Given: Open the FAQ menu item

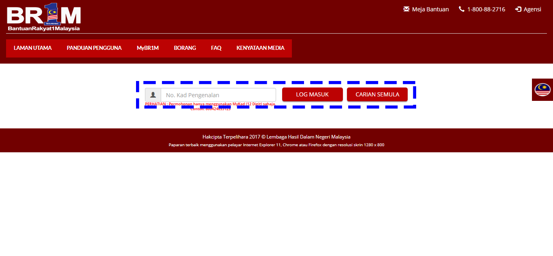Looking at the screenshot, I should pyautogui.click(x=216, y=48).
